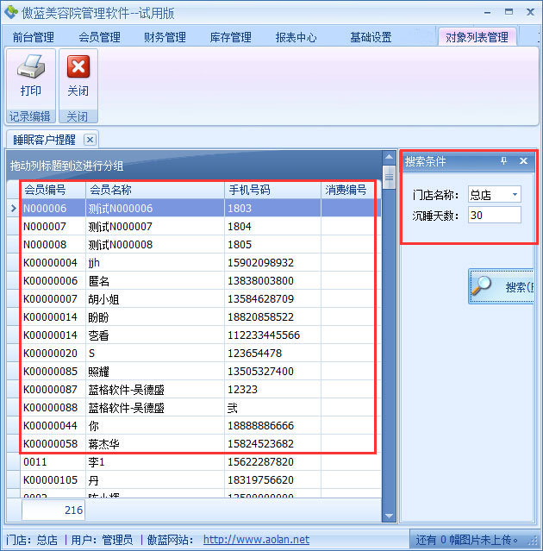Click the application icon in title bar
Viewport: 543px width, 551px height.
tap(10, 10)
